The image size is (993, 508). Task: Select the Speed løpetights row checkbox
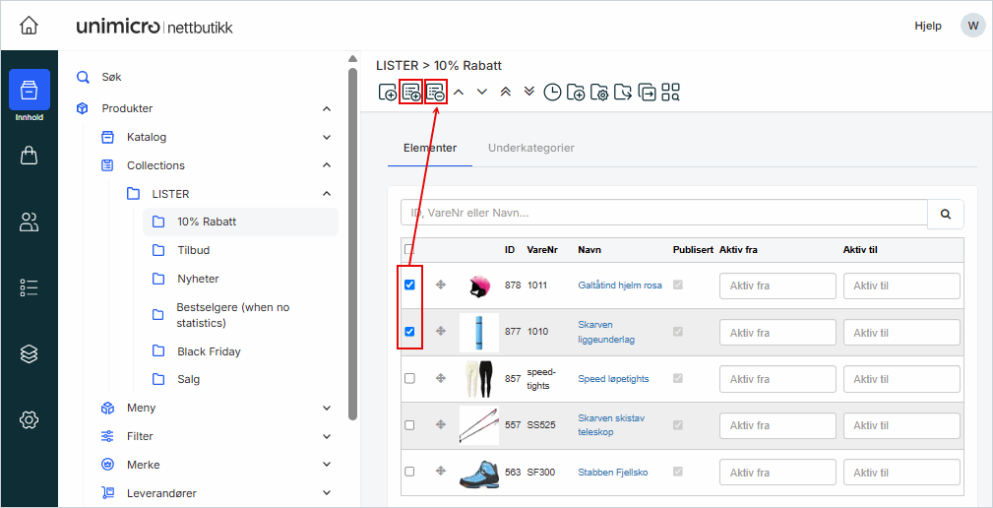coord(409,378)
